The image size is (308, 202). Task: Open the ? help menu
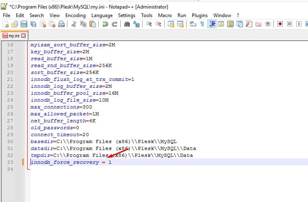tap(238, 15)
